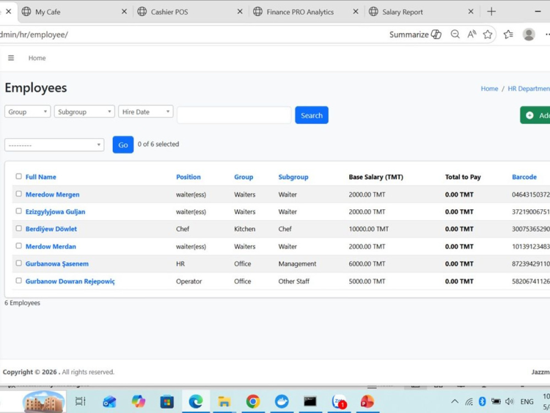Open Berdiýew Döwlet employee record
The width and height of the screenshot is (550, 413).
pos(51,229)
